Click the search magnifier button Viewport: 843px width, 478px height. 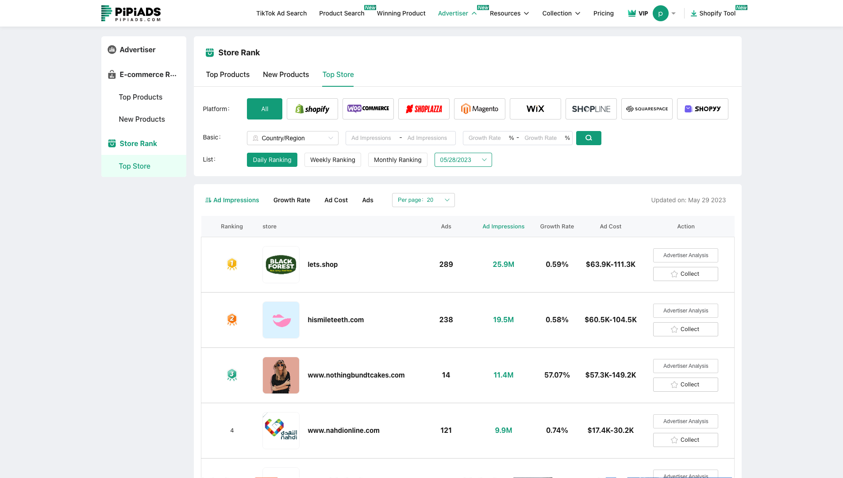point(589,138)
